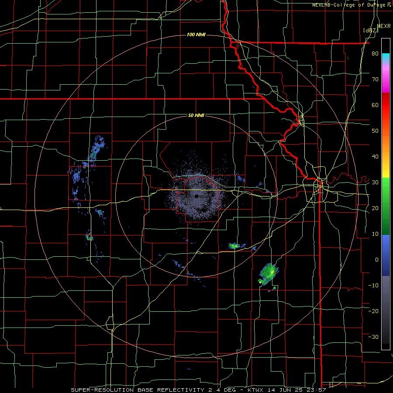Click the 0 dBZ scale value
The width and height of the screenshot is (393, 393).
377,260
